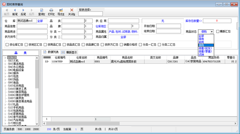Choose 停售(批发) status option
The width and height of the screenshot is (240, 134).
tap(206, 48)
